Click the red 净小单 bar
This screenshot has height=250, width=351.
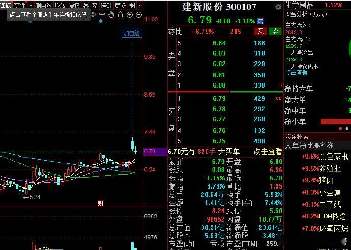336,121
